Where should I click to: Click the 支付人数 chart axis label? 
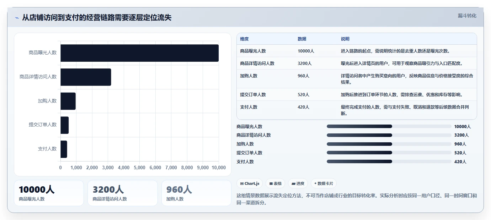tap(47, 149)
